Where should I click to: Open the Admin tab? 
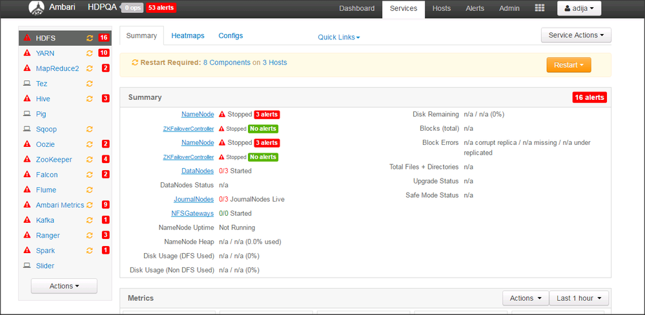[509, 8]
